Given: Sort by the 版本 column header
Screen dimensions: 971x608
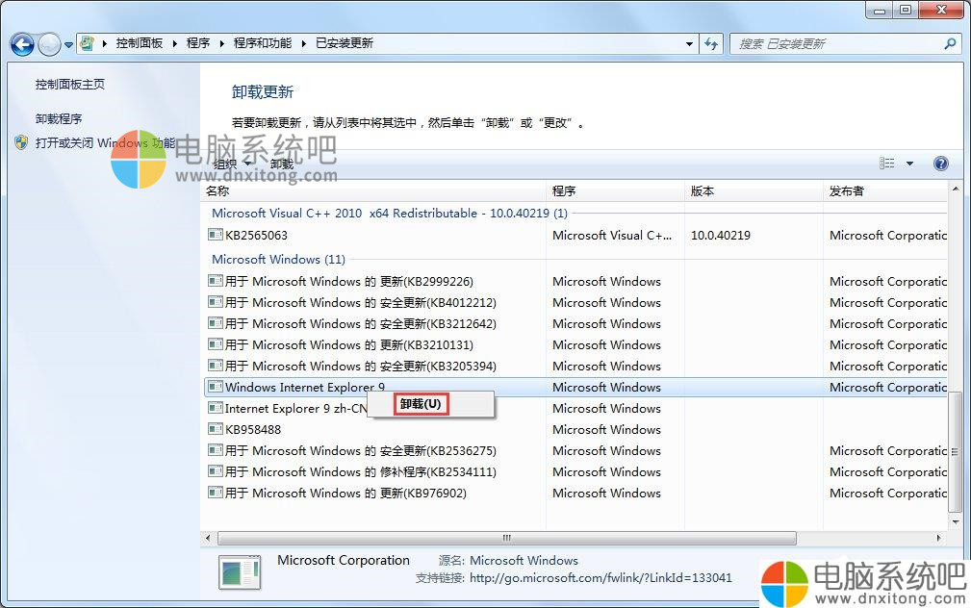Looking at the screenshot, I should point(754,191).
